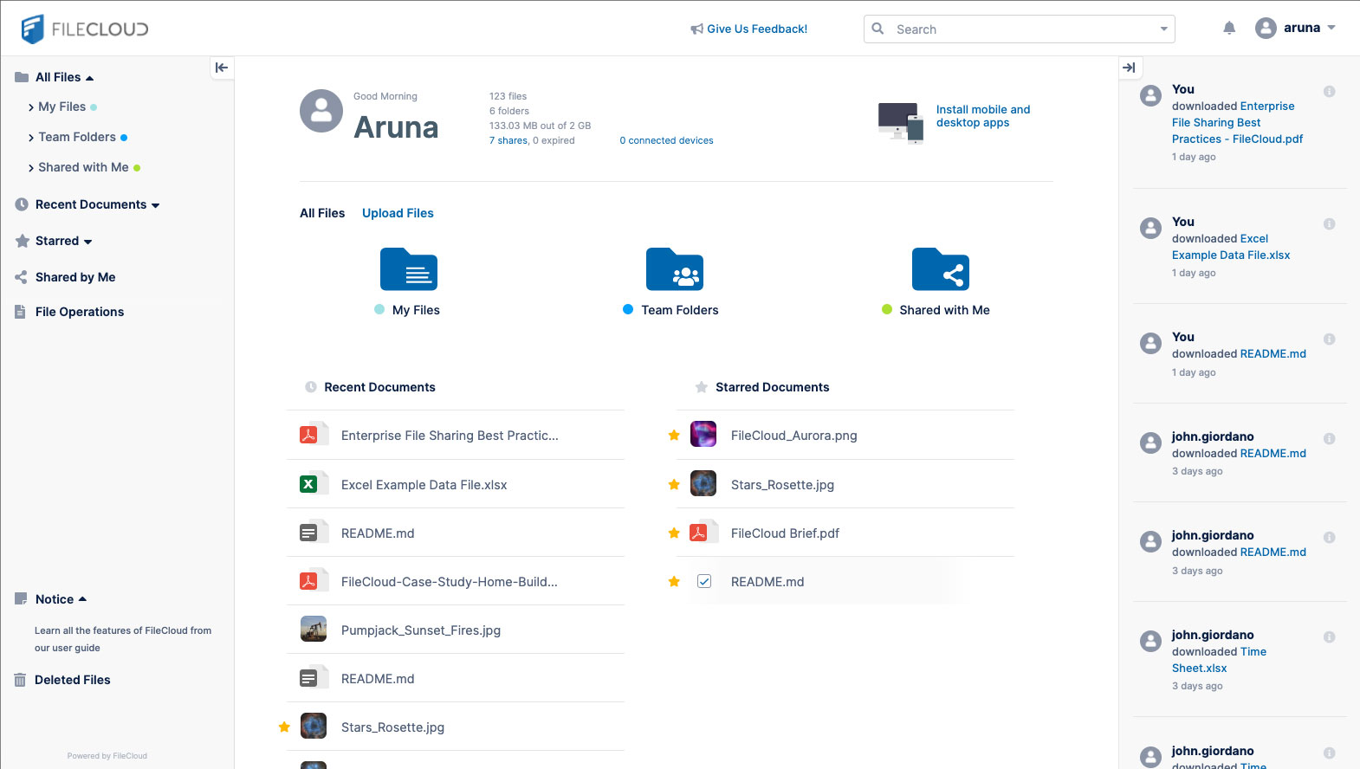Image resolution: width=1360 pixels, height=769 pixels.
Task: Click the aruna user avatar icon
Action: pyautogui.click(x=1266, y=28)
